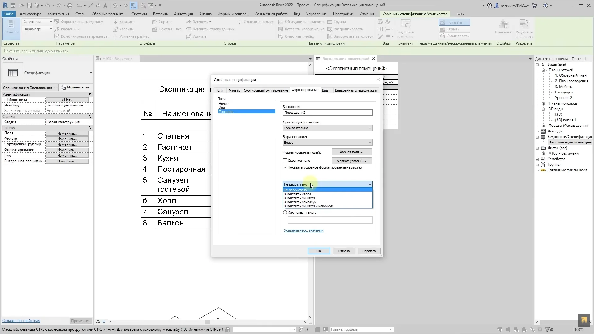Click the Text (A) tool icon
This screenshot has height=334, width=594.
pos(105,6)
